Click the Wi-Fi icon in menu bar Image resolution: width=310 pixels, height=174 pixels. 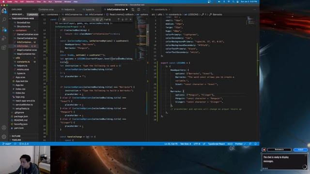pos(229,1)
